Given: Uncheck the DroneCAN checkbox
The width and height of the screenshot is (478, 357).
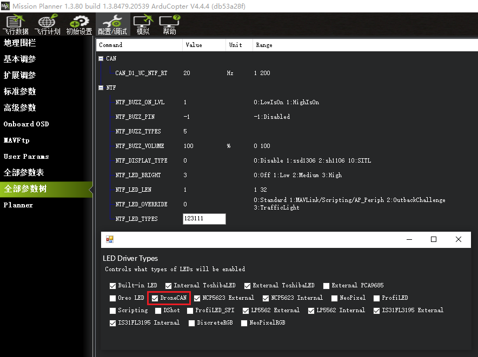Looking at the screenshot, I should coord(155,298).
